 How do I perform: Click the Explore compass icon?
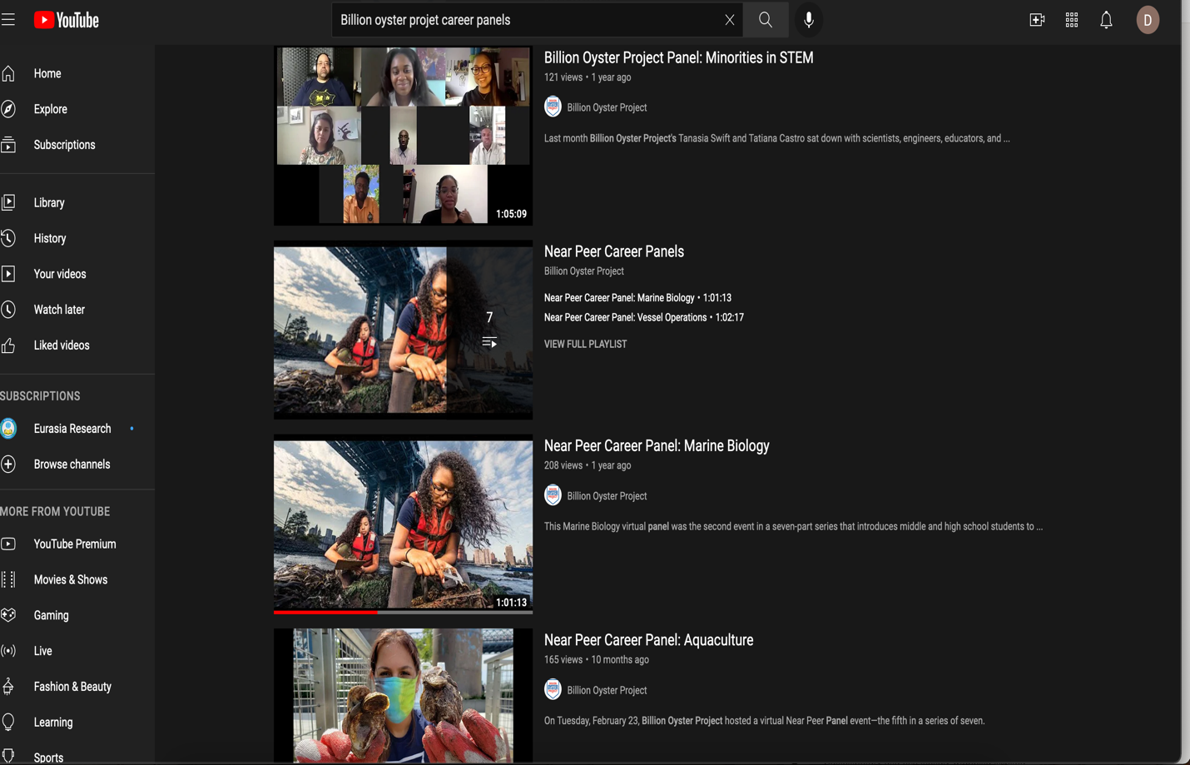(8, 109)
